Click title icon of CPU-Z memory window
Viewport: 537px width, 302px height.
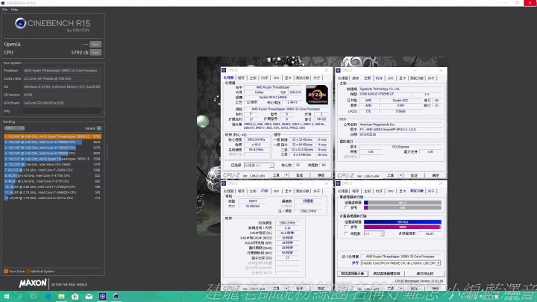(x=224, y=183)
